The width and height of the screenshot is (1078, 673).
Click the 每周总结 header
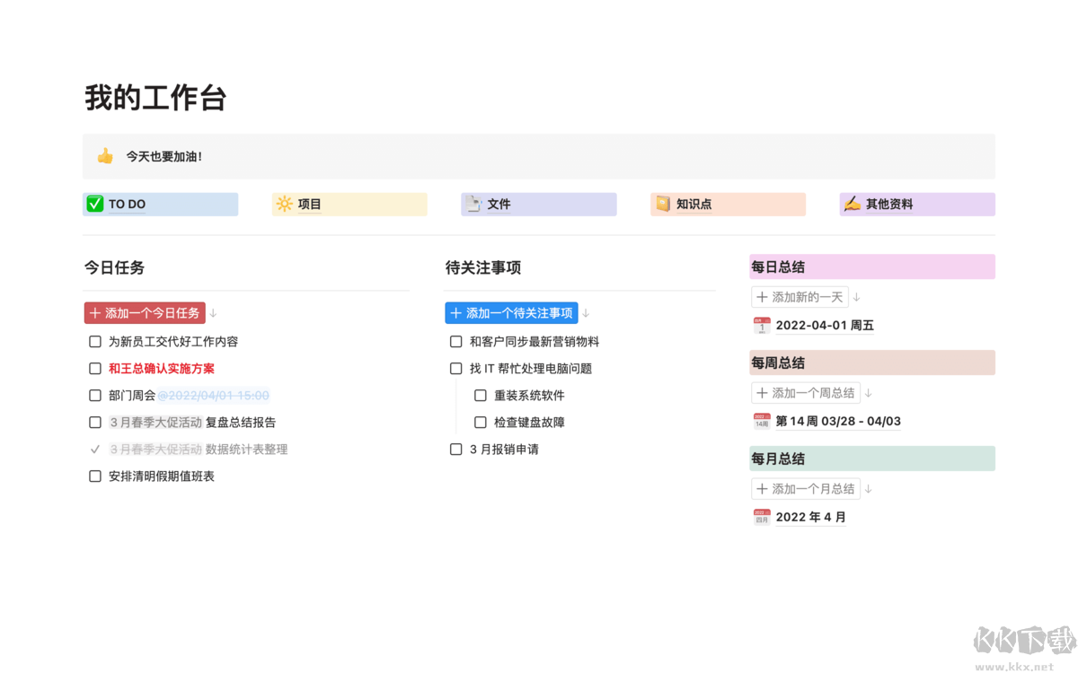click(872, 363)
